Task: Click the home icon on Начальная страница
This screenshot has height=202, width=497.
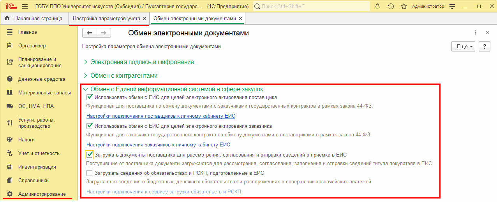Action: (7, 19)
